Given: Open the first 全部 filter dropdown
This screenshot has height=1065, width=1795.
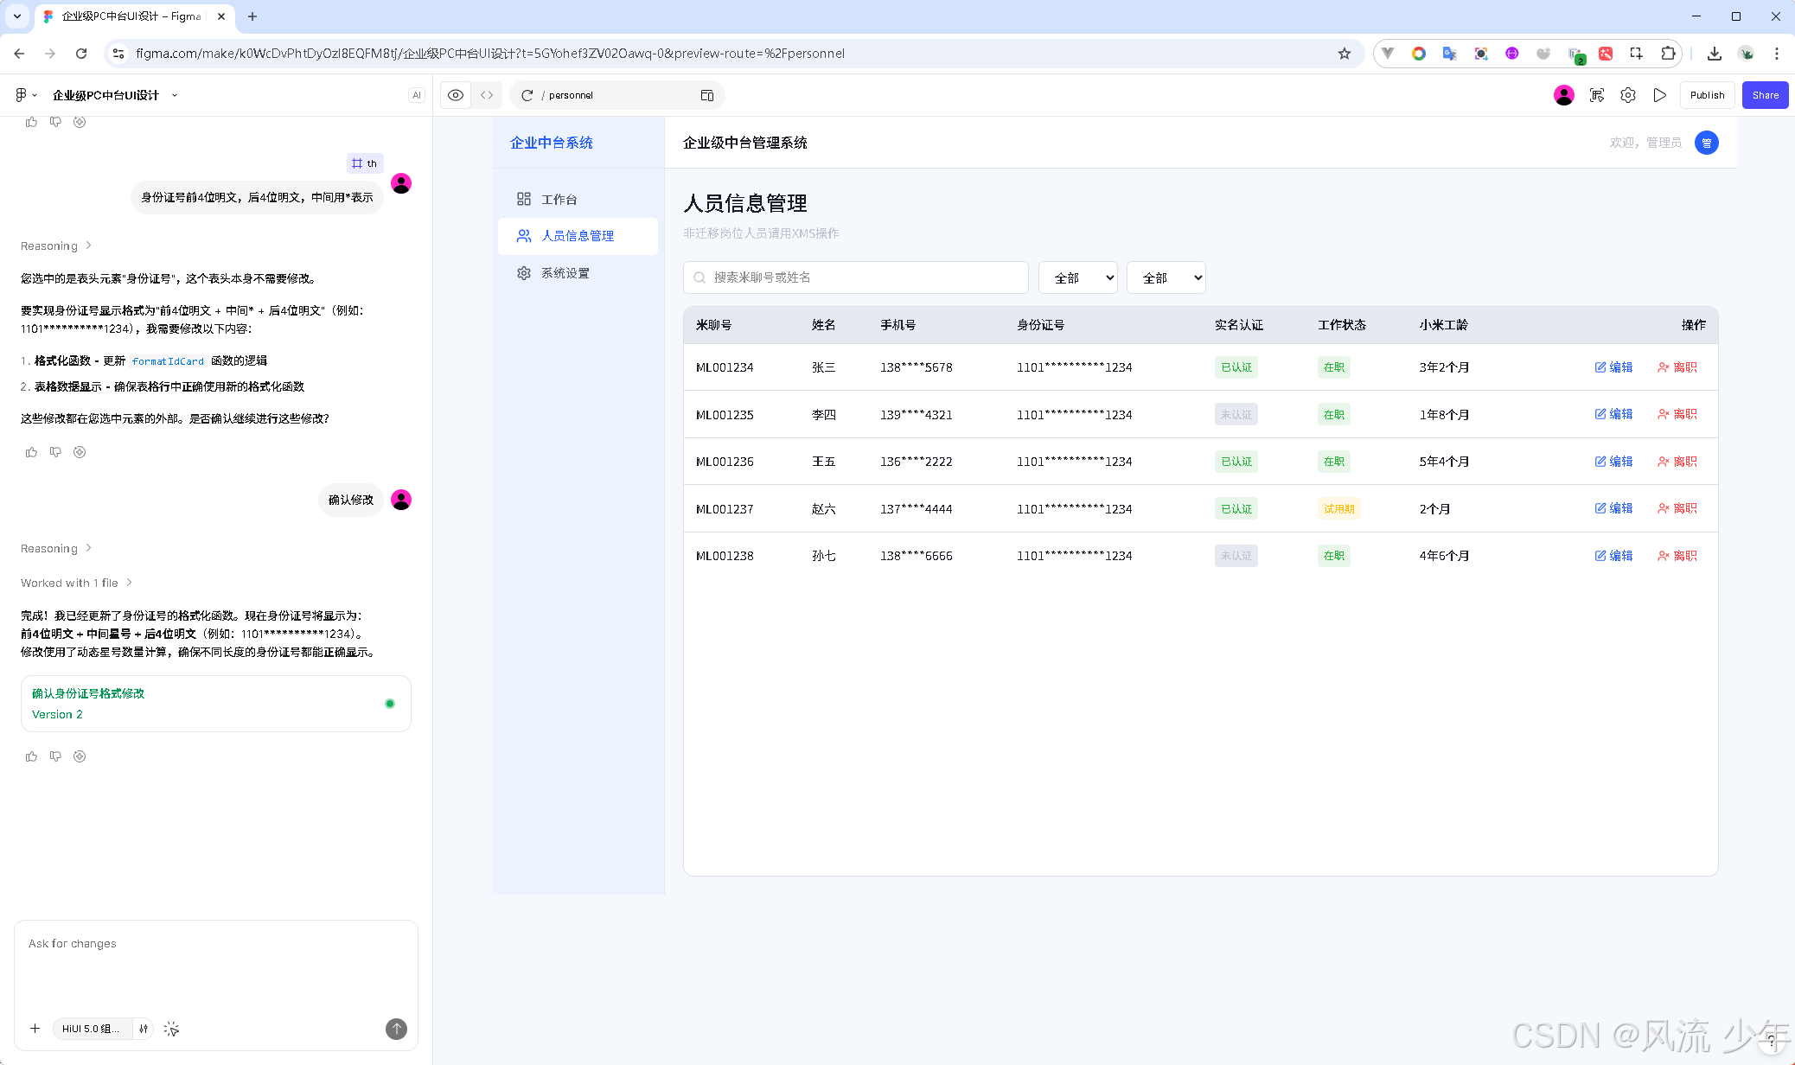Looking at the screenshot, I should 1077,277.
